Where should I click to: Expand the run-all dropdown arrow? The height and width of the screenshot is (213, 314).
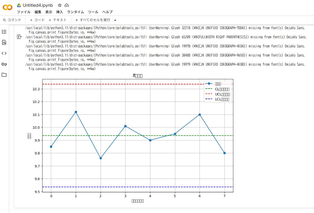pyautogui.click(x=115, y=20)
